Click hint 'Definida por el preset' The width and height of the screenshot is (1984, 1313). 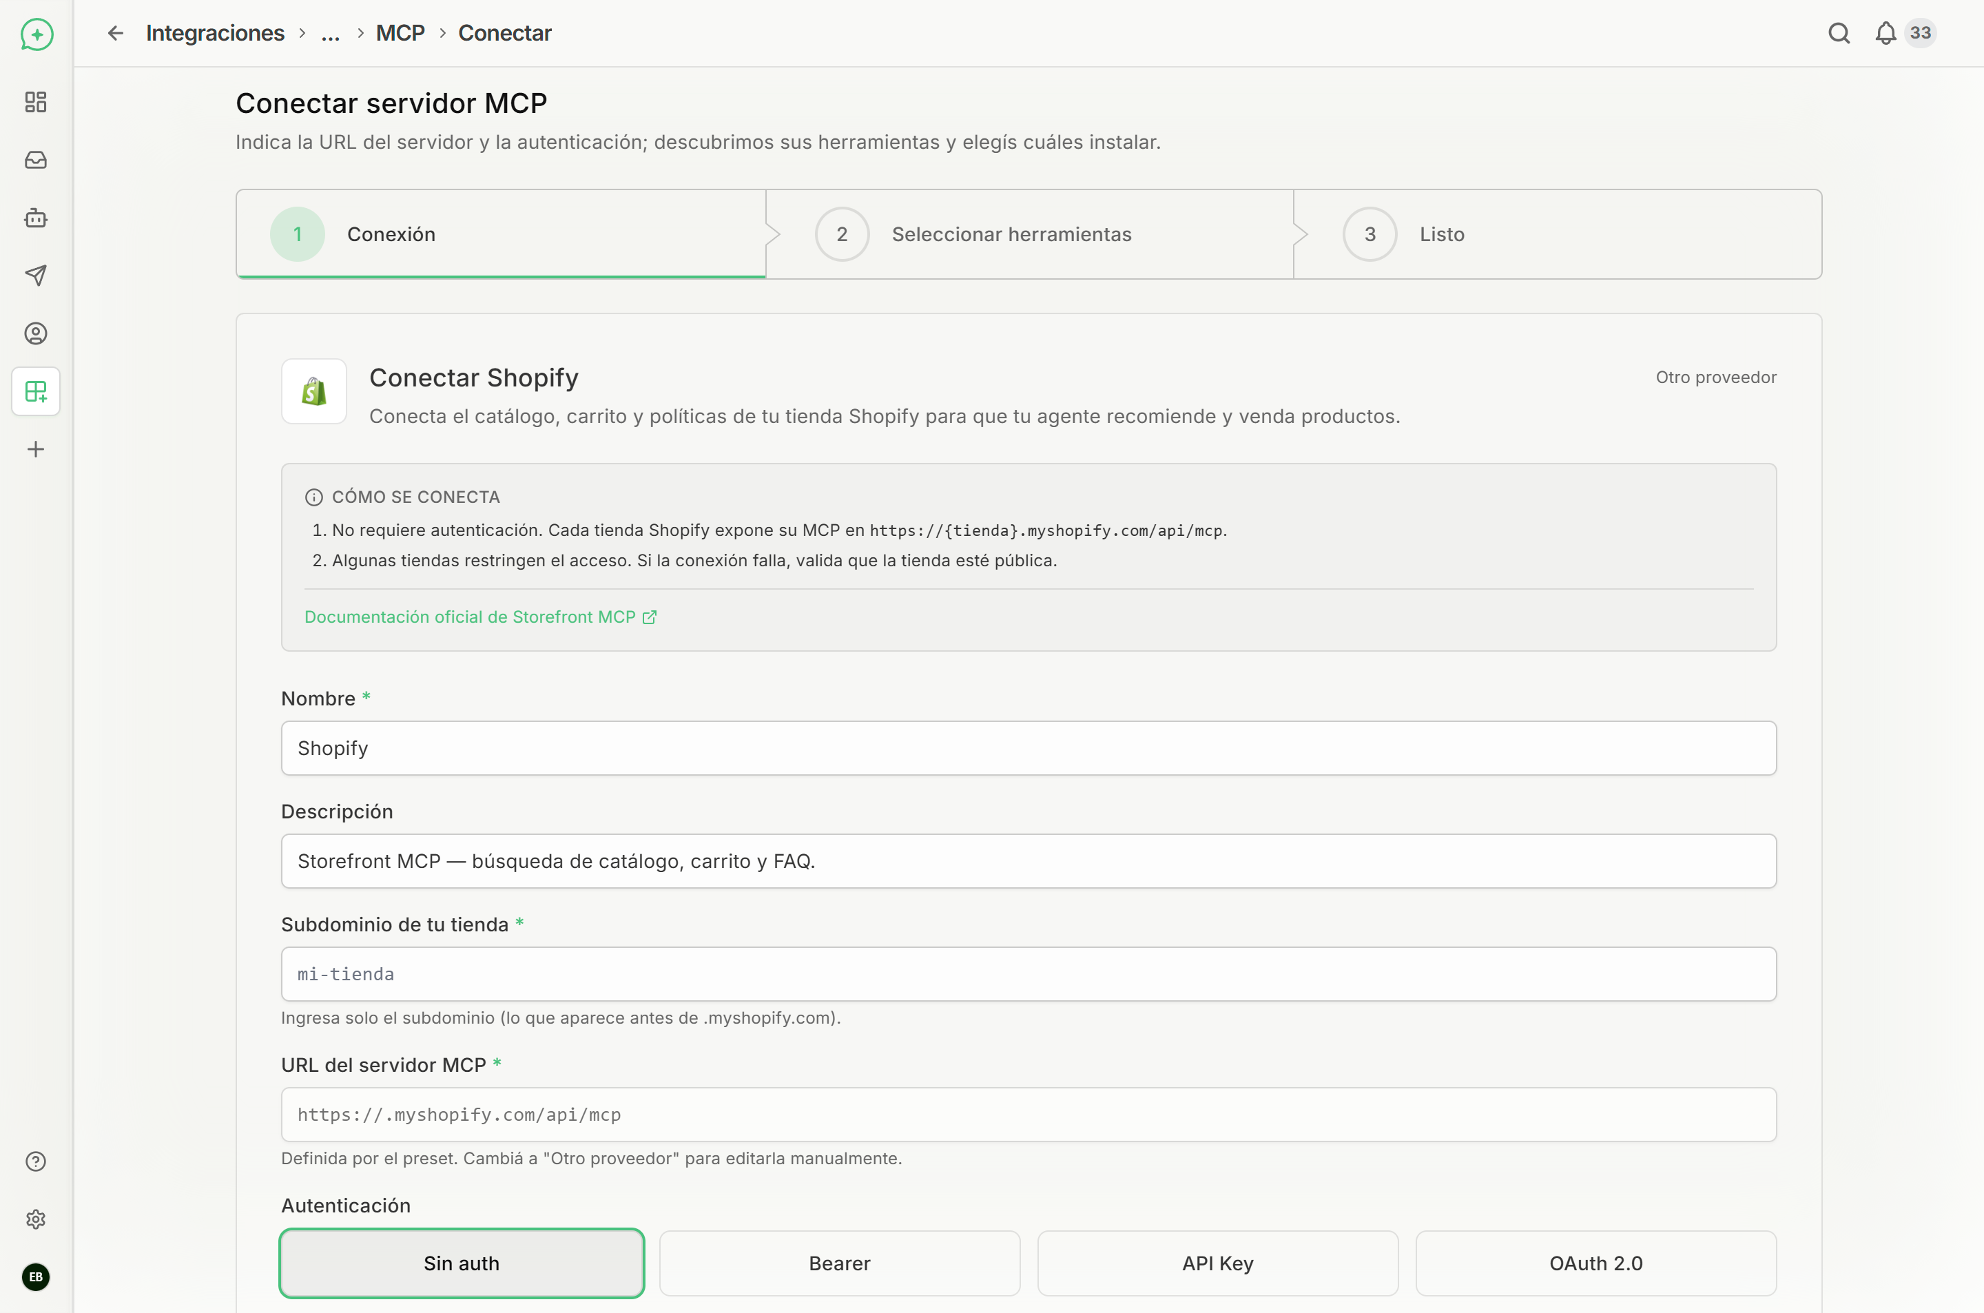click(x=591, y=1159)
